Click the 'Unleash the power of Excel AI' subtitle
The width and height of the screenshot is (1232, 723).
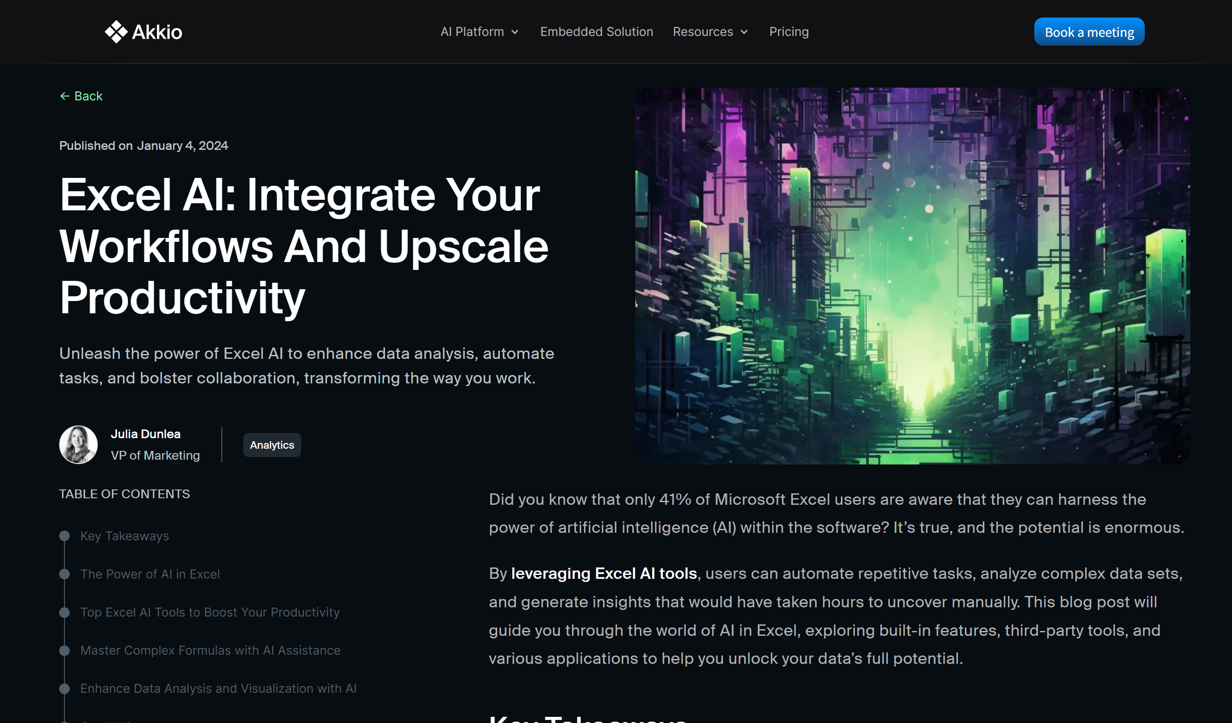point(306,365)
